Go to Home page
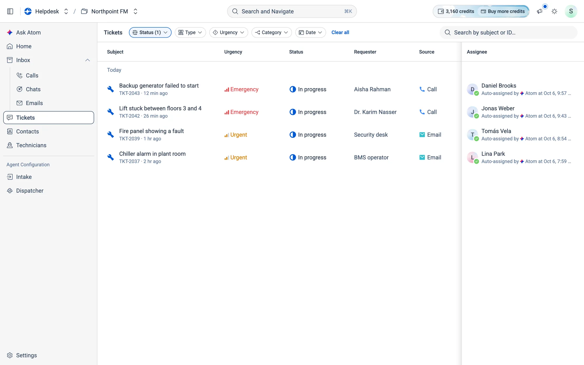 point(48,46)
